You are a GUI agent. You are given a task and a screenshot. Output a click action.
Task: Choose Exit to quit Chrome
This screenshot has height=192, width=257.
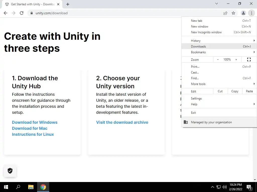pyautogui.click(x=219, y=113)
